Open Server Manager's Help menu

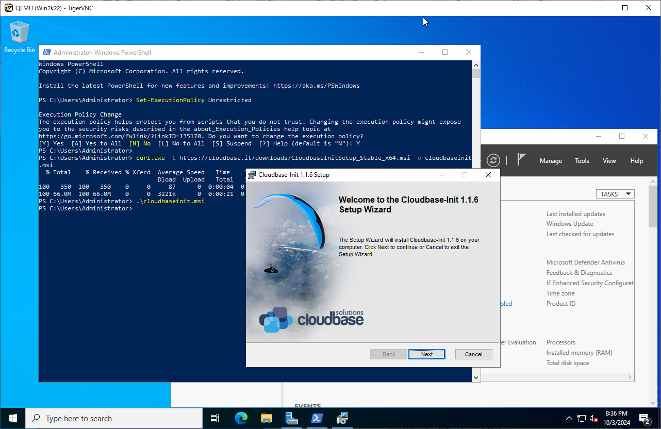click(637, 161)
